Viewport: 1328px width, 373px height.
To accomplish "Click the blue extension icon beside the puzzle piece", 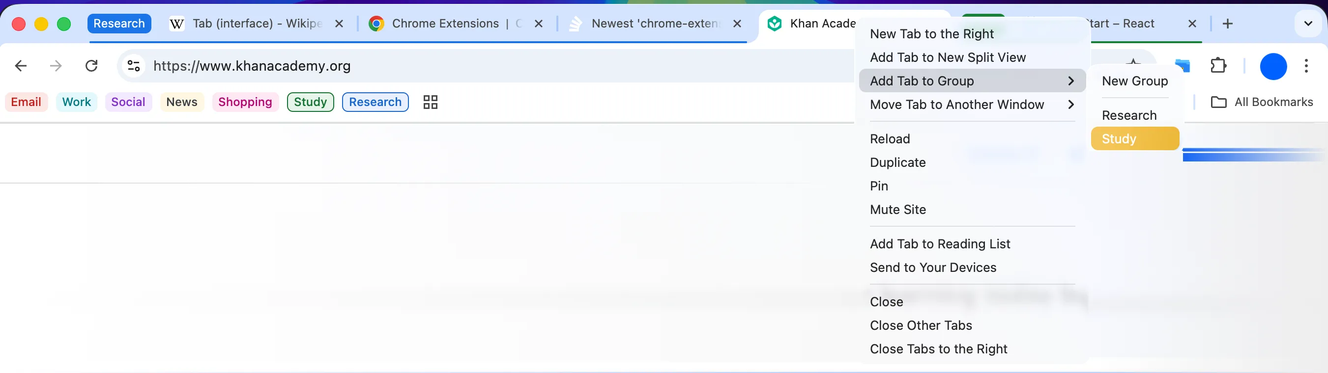I will point(1182,66).
